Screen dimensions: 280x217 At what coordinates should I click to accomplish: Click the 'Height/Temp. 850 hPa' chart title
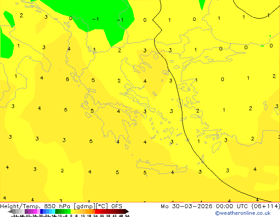point(36,206)
